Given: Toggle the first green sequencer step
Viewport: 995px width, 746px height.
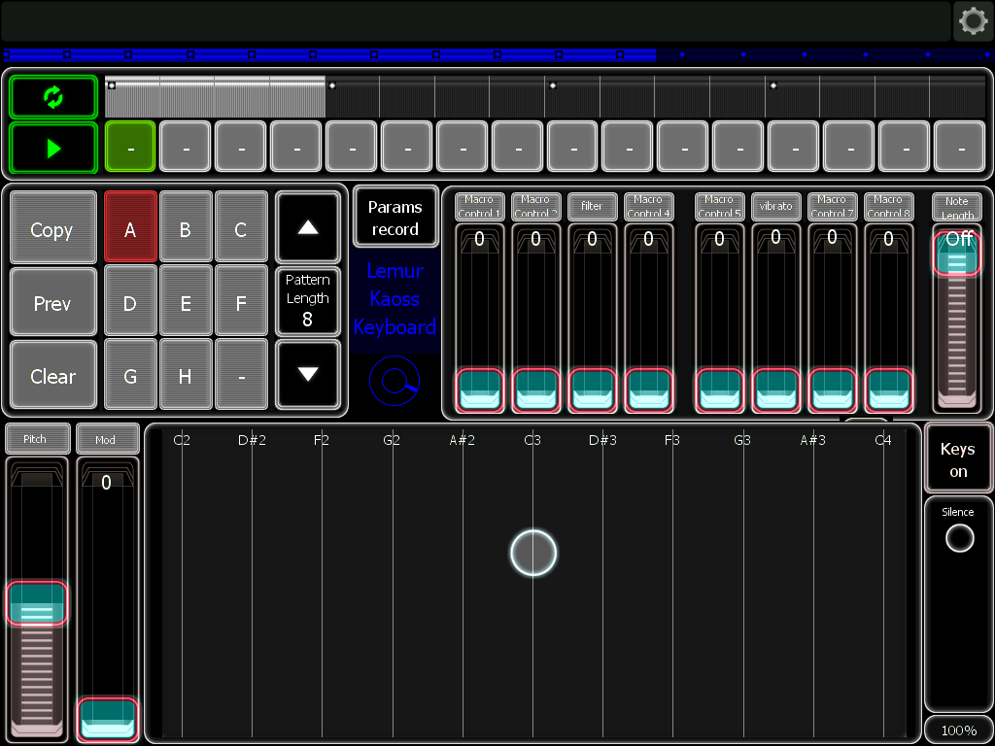Looking at the screenshot, I should [129, 147].
